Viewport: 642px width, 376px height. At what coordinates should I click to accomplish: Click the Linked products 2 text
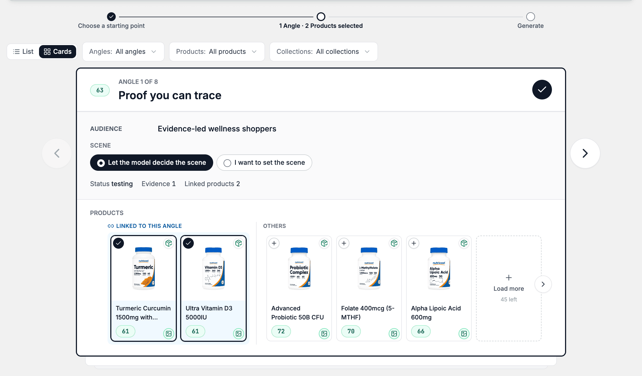pyautogui.click(x=212, y=184)
